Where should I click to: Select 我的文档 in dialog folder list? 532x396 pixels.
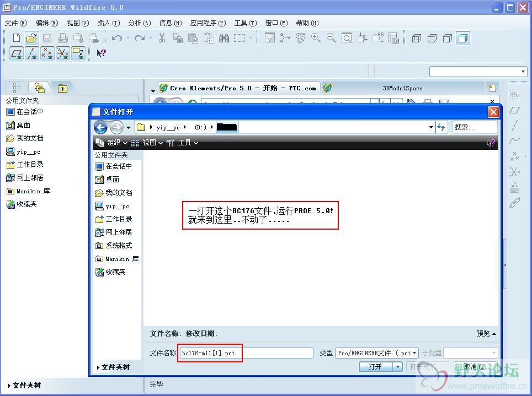point(114,193)
